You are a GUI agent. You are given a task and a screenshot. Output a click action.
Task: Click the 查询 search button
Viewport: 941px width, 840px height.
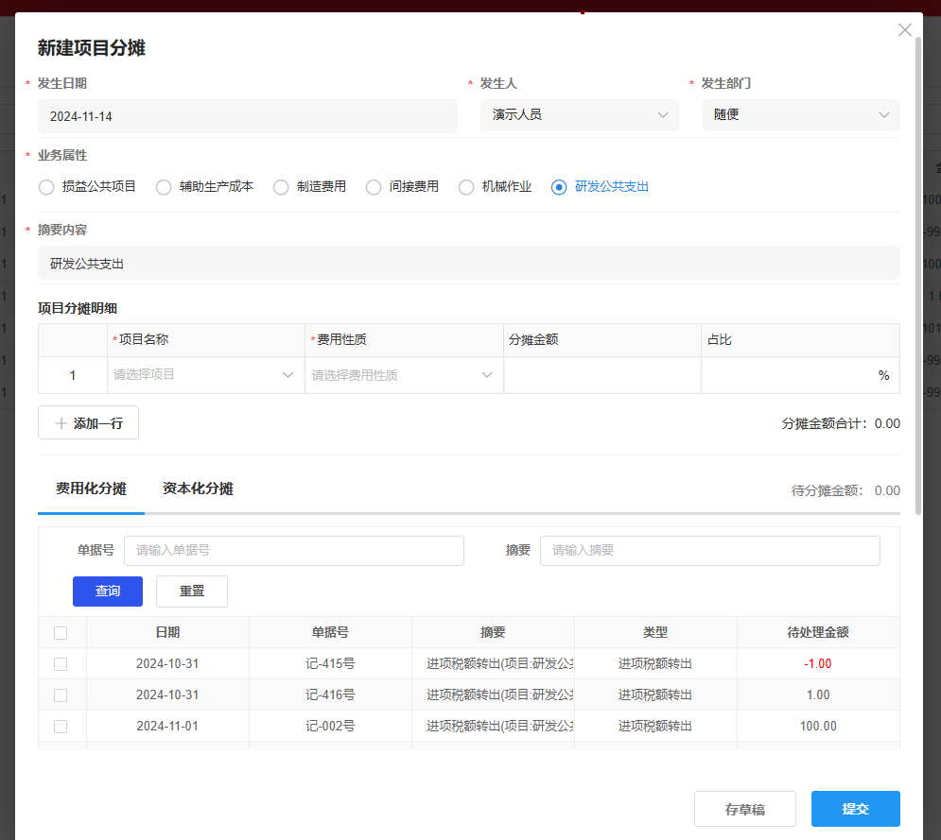[107, 591]
